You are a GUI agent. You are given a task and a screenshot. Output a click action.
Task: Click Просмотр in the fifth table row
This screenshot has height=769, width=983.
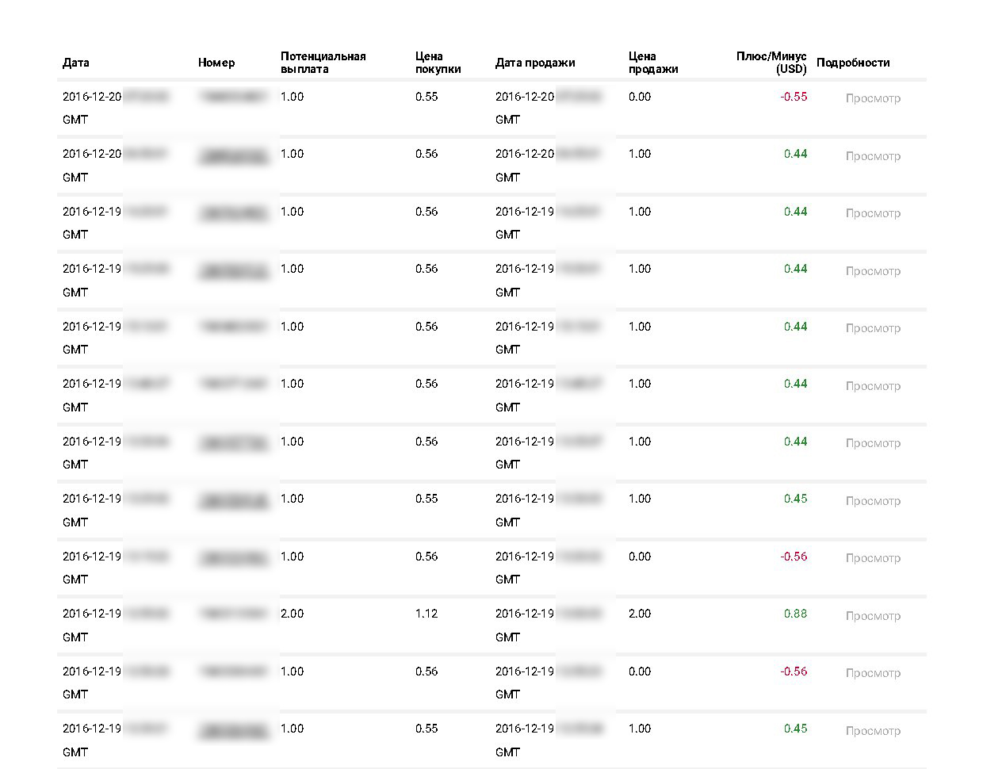873,328
